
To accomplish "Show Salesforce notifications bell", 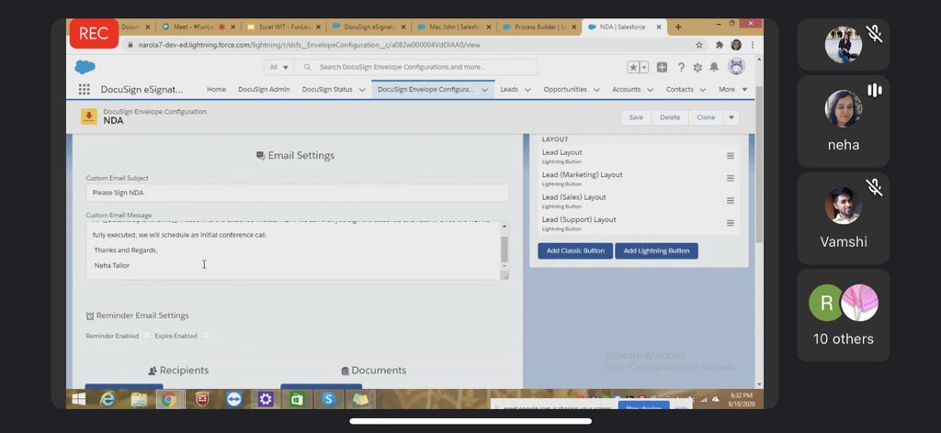I will pyautogui.click(x=713, y=67).
